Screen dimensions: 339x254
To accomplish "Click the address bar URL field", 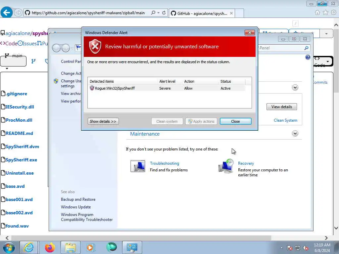I will click(88, 13).
